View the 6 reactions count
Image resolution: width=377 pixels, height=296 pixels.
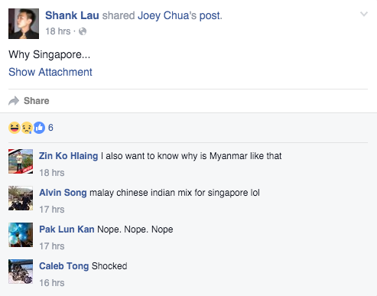[x=50, y=128]
